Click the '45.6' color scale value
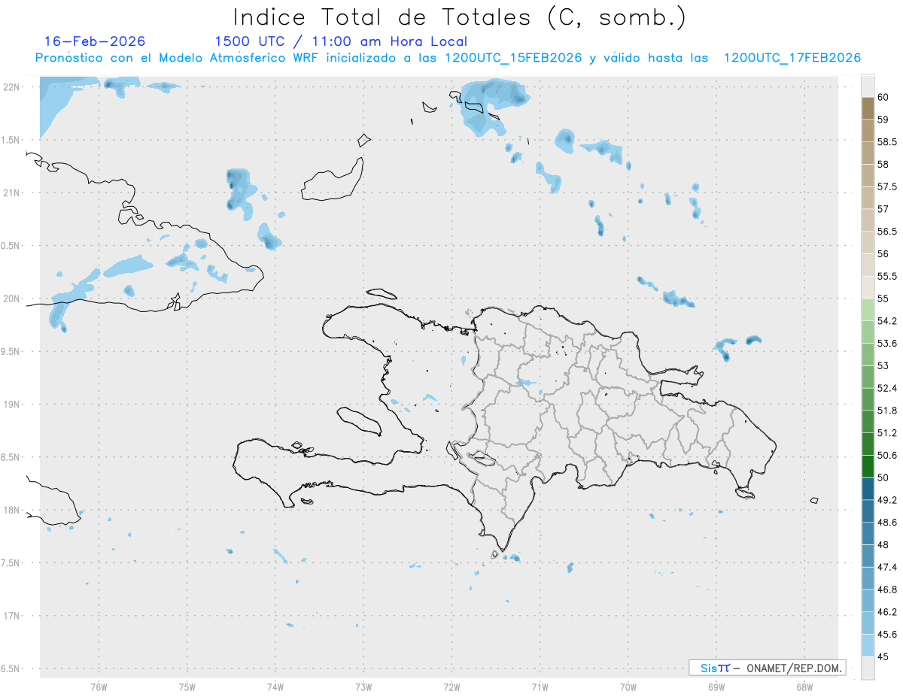This screenshot has width=903, height=697. click(886, 634)
